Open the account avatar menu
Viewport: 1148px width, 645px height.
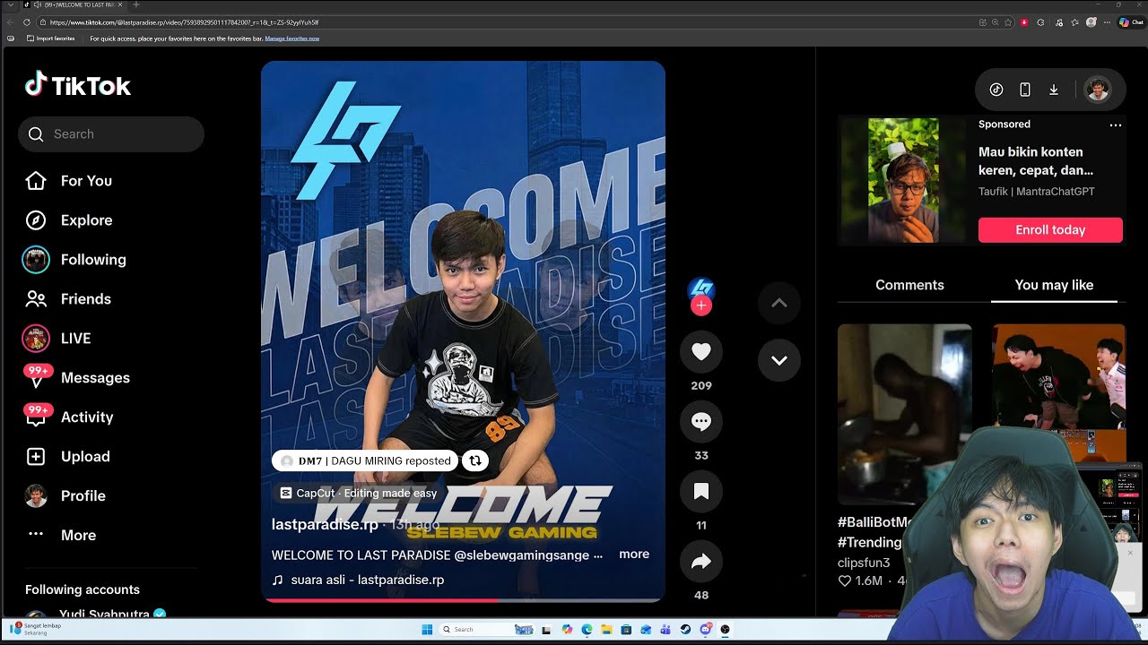coord(1097,90)
